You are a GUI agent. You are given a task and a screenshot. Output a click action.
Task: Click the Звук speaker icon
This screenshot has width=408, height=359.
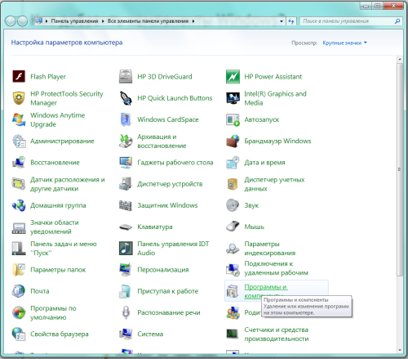[233, 205]
